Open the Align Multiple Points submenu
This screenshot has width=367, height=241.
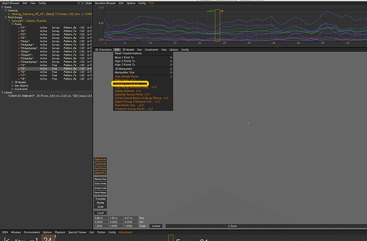(143, 76)
